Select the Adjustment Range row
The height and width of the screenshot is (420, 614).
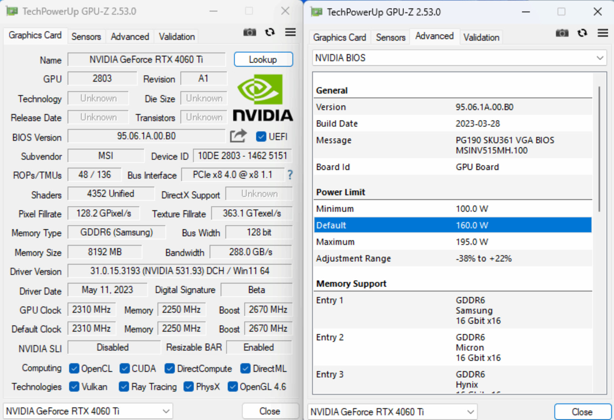point(453,258)
